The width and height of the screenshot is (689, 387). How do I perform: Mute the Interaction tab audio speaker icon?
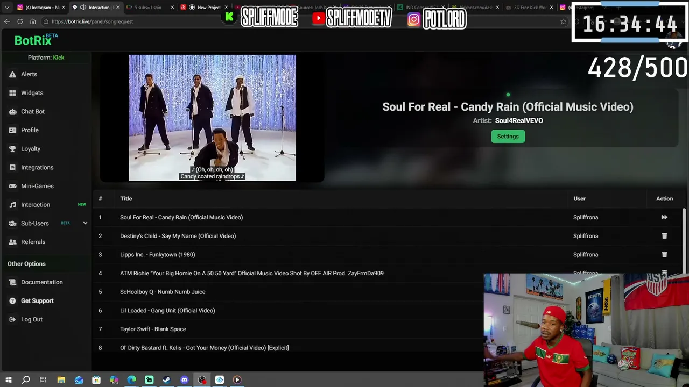click(x=83, y=8)
